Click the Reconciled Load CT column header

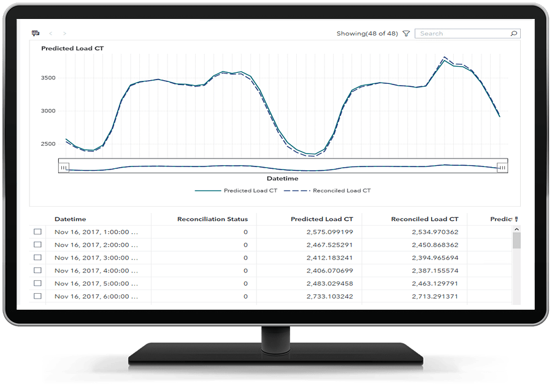424,219
